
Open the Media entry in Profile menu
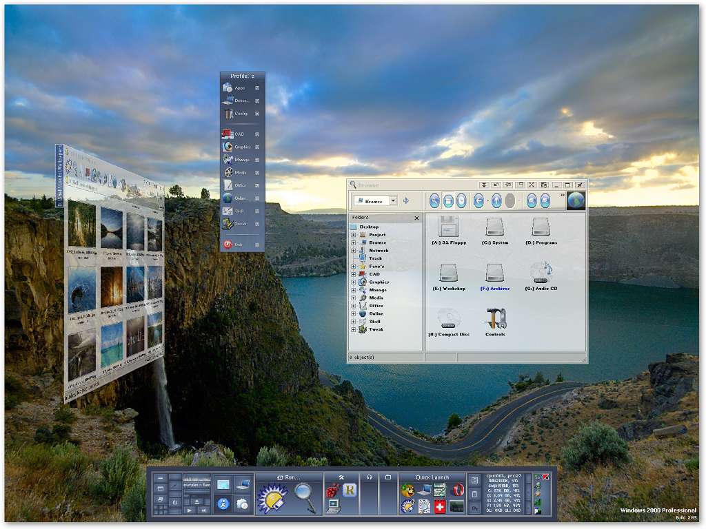point(240,173)
